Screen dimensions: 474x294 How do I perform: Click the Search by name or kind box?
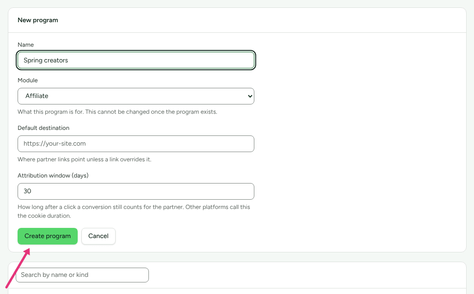tap(82, 275)
